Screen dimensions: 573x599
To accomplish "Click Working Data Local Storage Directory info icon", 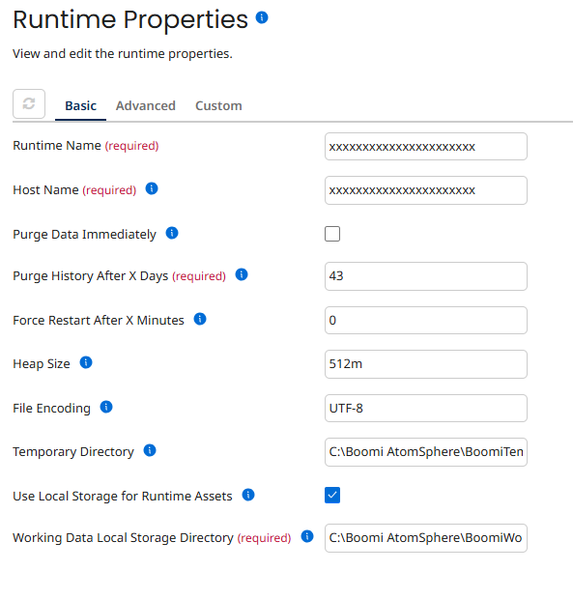I will (307, 536).
